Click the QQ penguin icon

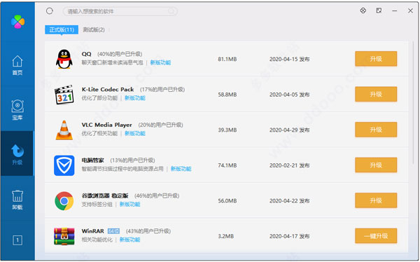[64, 59]
